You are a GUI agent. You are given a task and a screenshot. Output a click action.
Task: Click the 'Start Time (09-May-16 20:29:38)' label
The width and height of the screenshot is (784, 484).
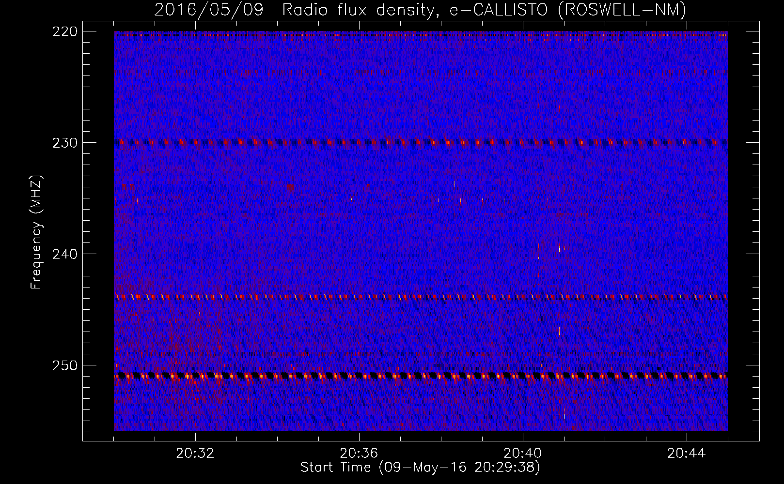click(420, 468)
